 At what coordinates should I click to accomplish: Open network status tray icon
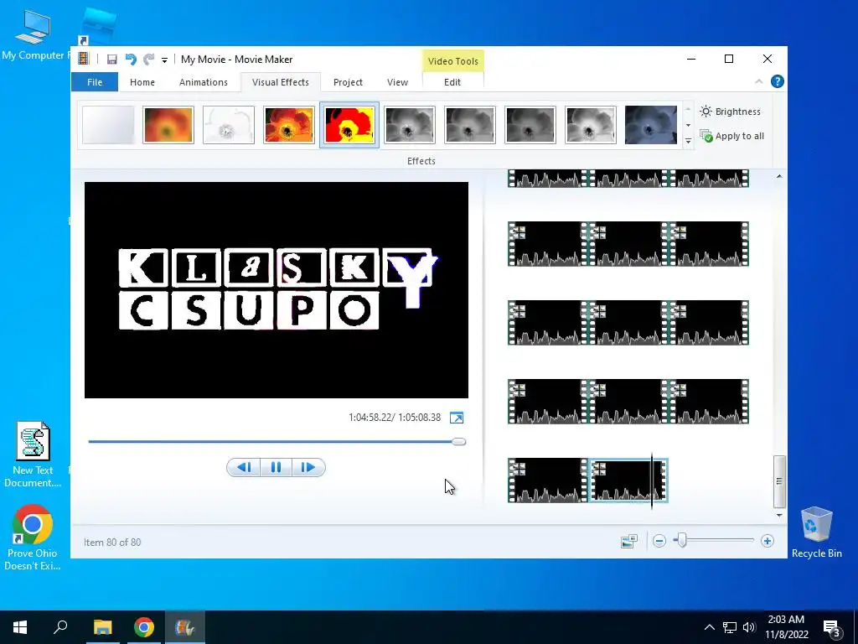tap(730, 627)
